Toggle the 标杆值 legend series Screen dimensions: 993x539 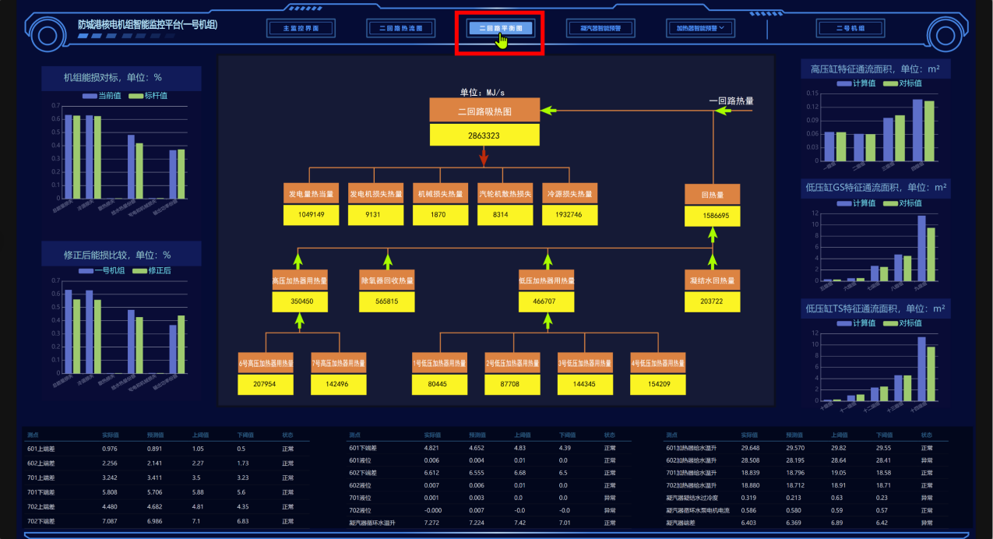(148, 96)
